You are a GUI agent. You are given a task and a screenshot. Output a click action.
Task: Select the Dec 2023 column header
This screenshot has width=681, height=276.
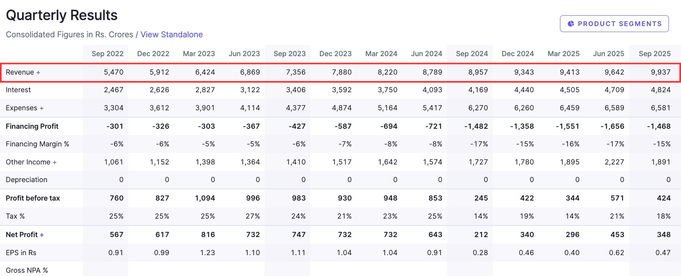pos(336,53)
